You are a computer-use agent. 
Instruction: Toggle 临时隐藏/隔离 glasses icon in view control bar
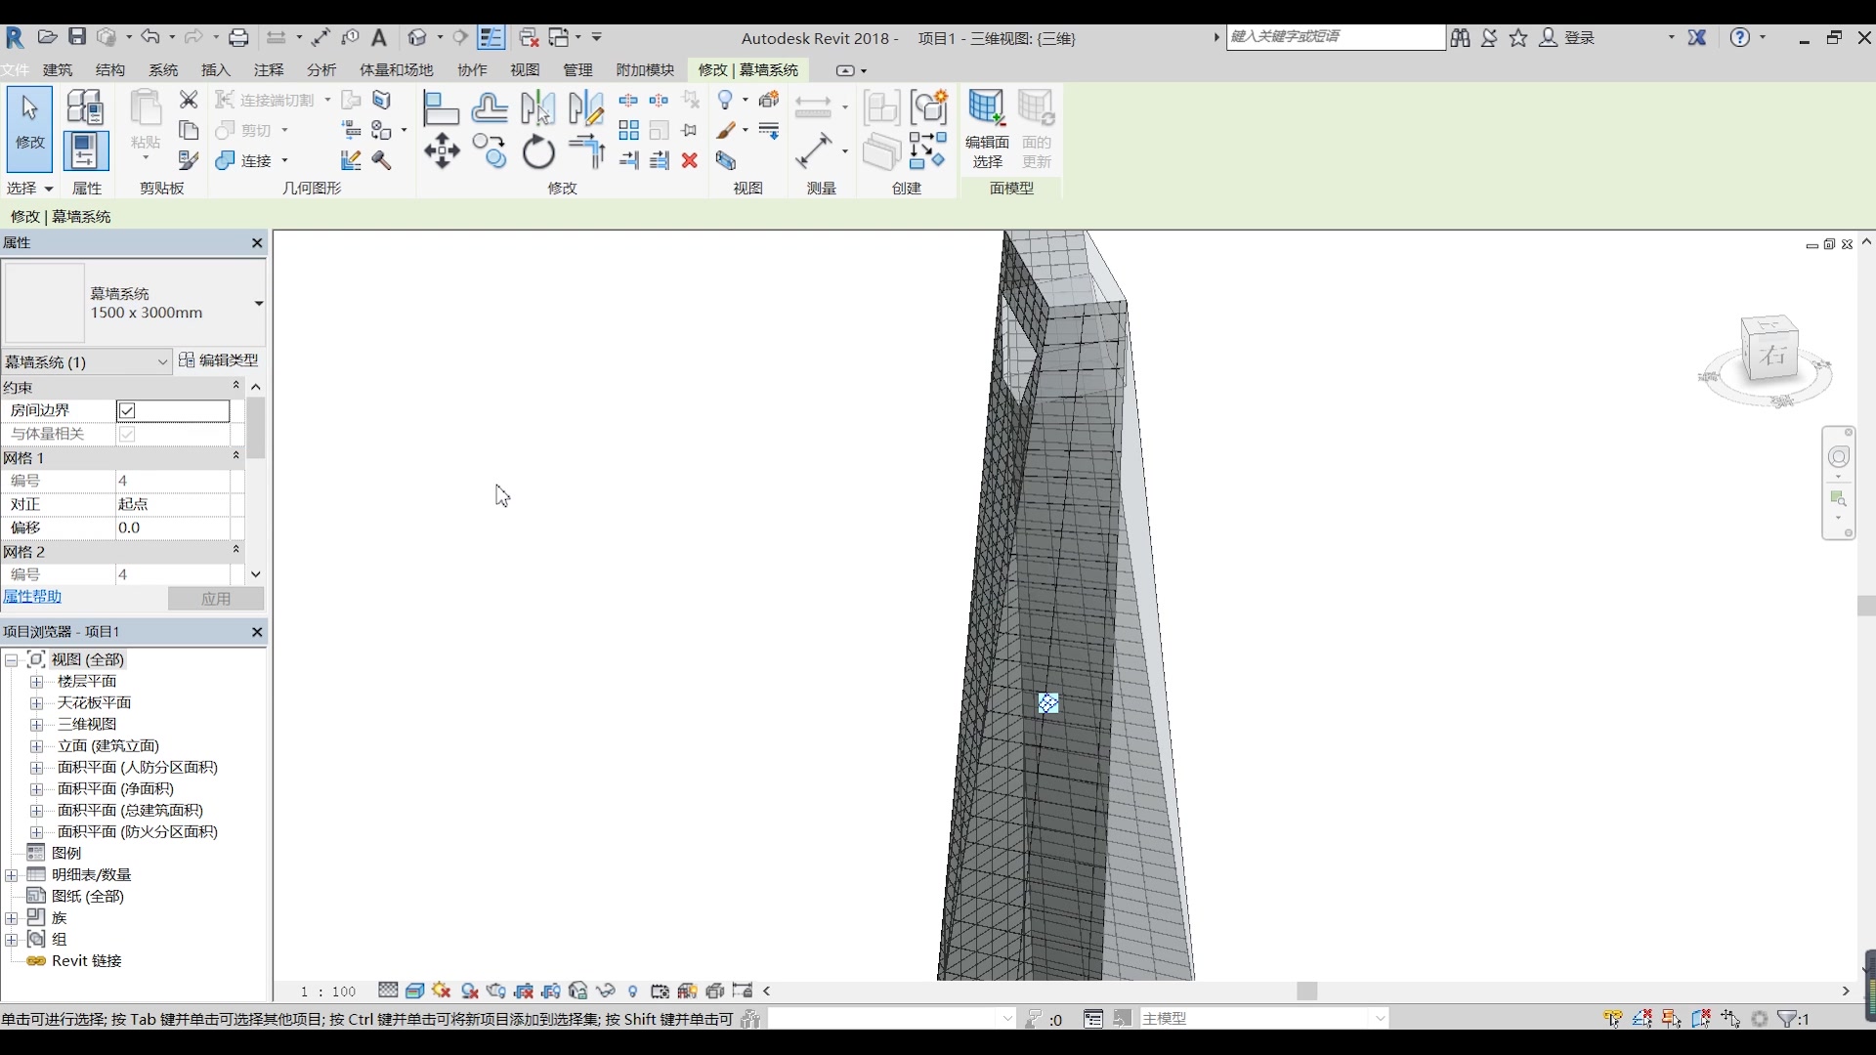click(604, 991)
